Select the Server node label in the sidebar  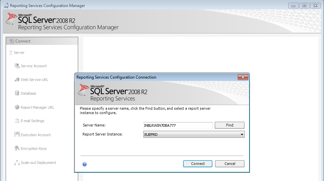pos(19,53)
